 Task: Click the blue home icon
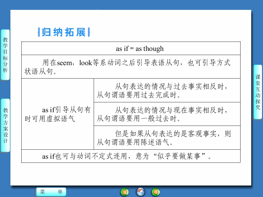140,192
